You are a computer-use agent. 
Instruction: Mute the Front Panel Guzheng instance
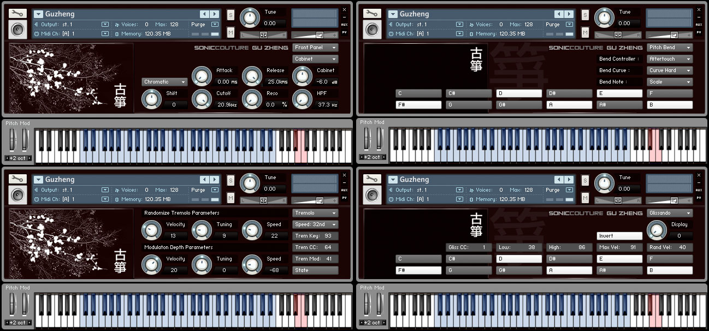[x=231, y=32]
